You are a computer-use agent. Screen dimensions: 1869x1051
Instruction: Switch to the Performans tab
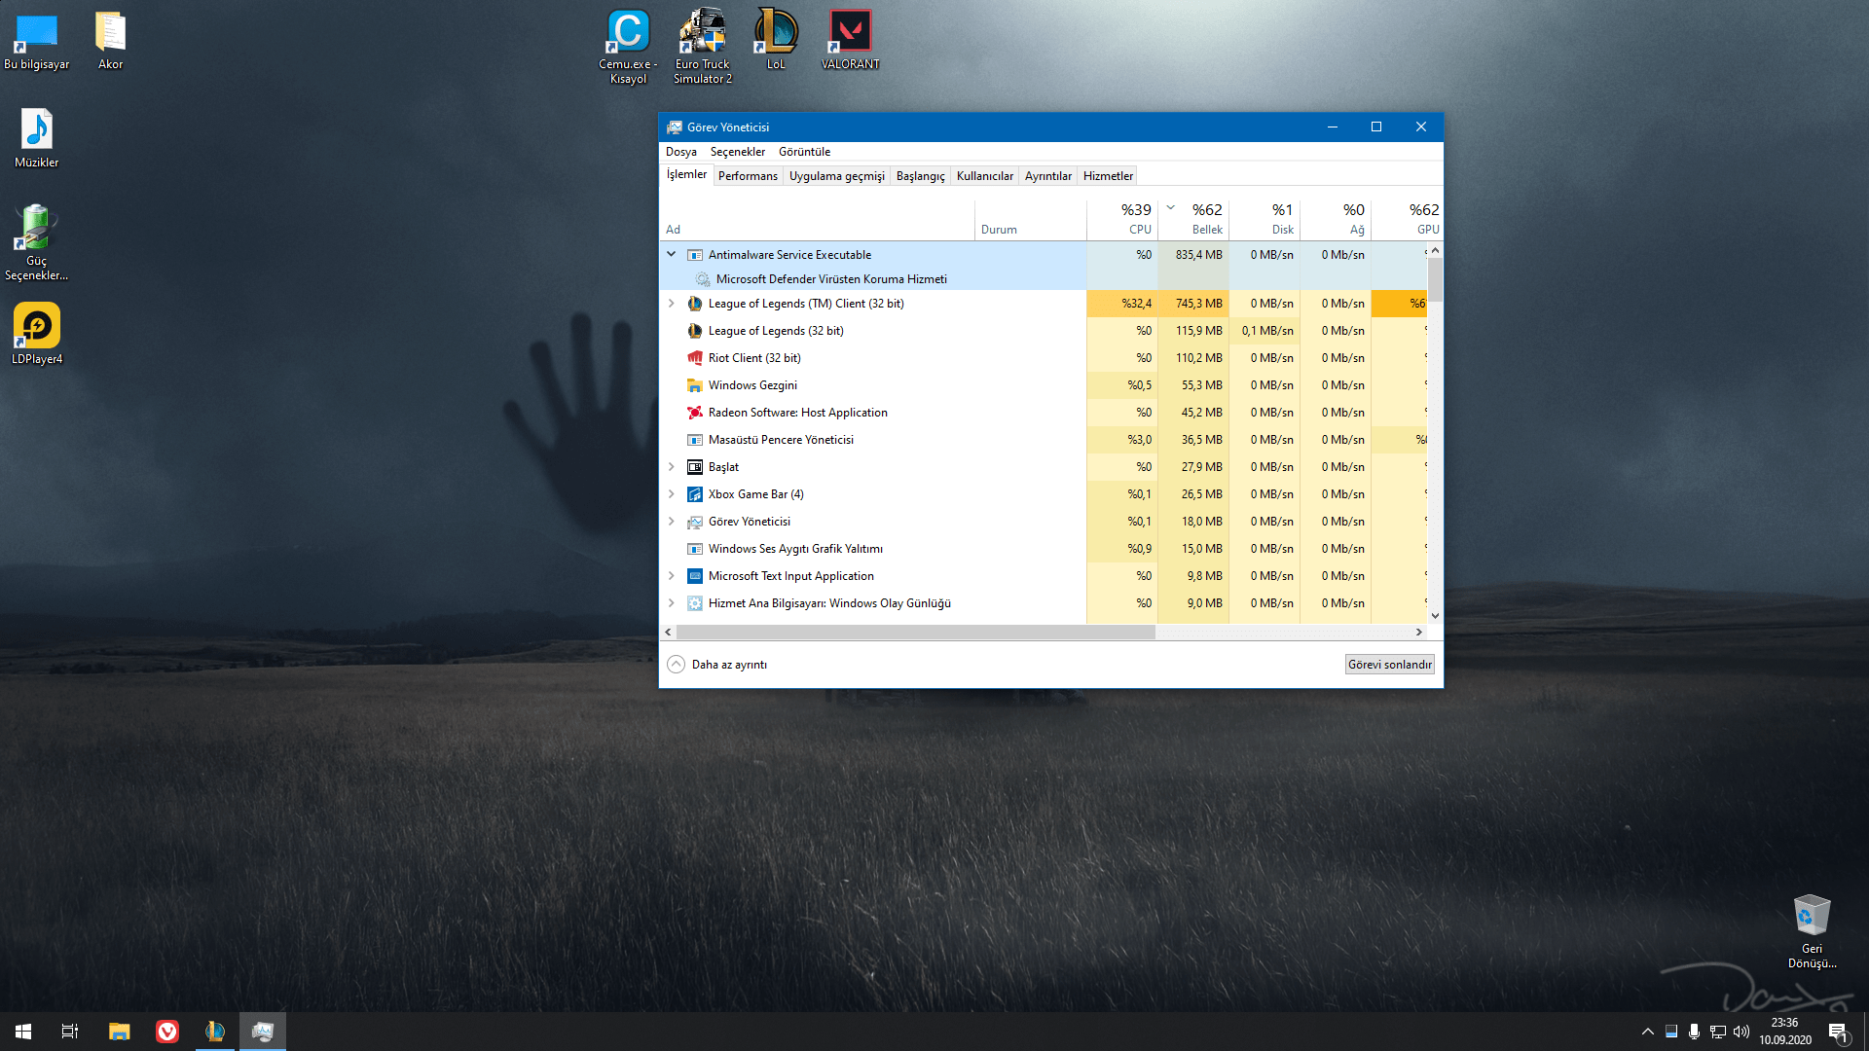click(748, 176)
